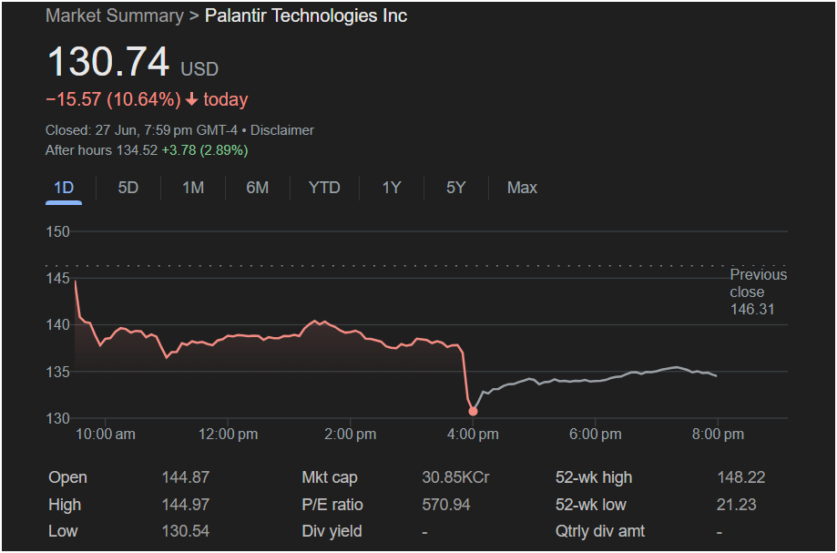Click the Closed: 27 Jun timestamp text
The image size is (837, 553).
click(x=141, y=130)
